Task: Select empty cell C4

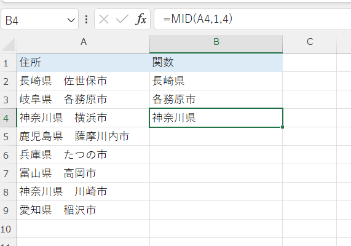Action: click(310, 118)
